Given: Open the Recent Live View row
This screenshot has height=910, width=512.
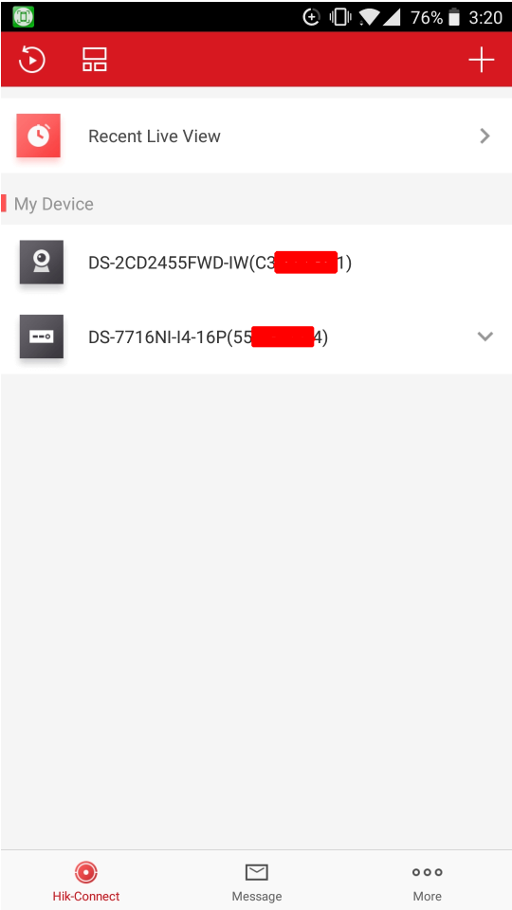Looking at the screenshot, I should coord(256,136).
